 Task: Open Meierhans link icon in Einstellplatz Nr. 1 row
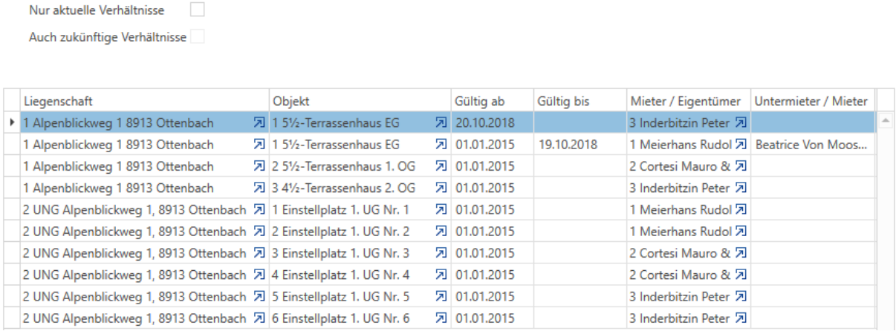[x=740, y=210]
